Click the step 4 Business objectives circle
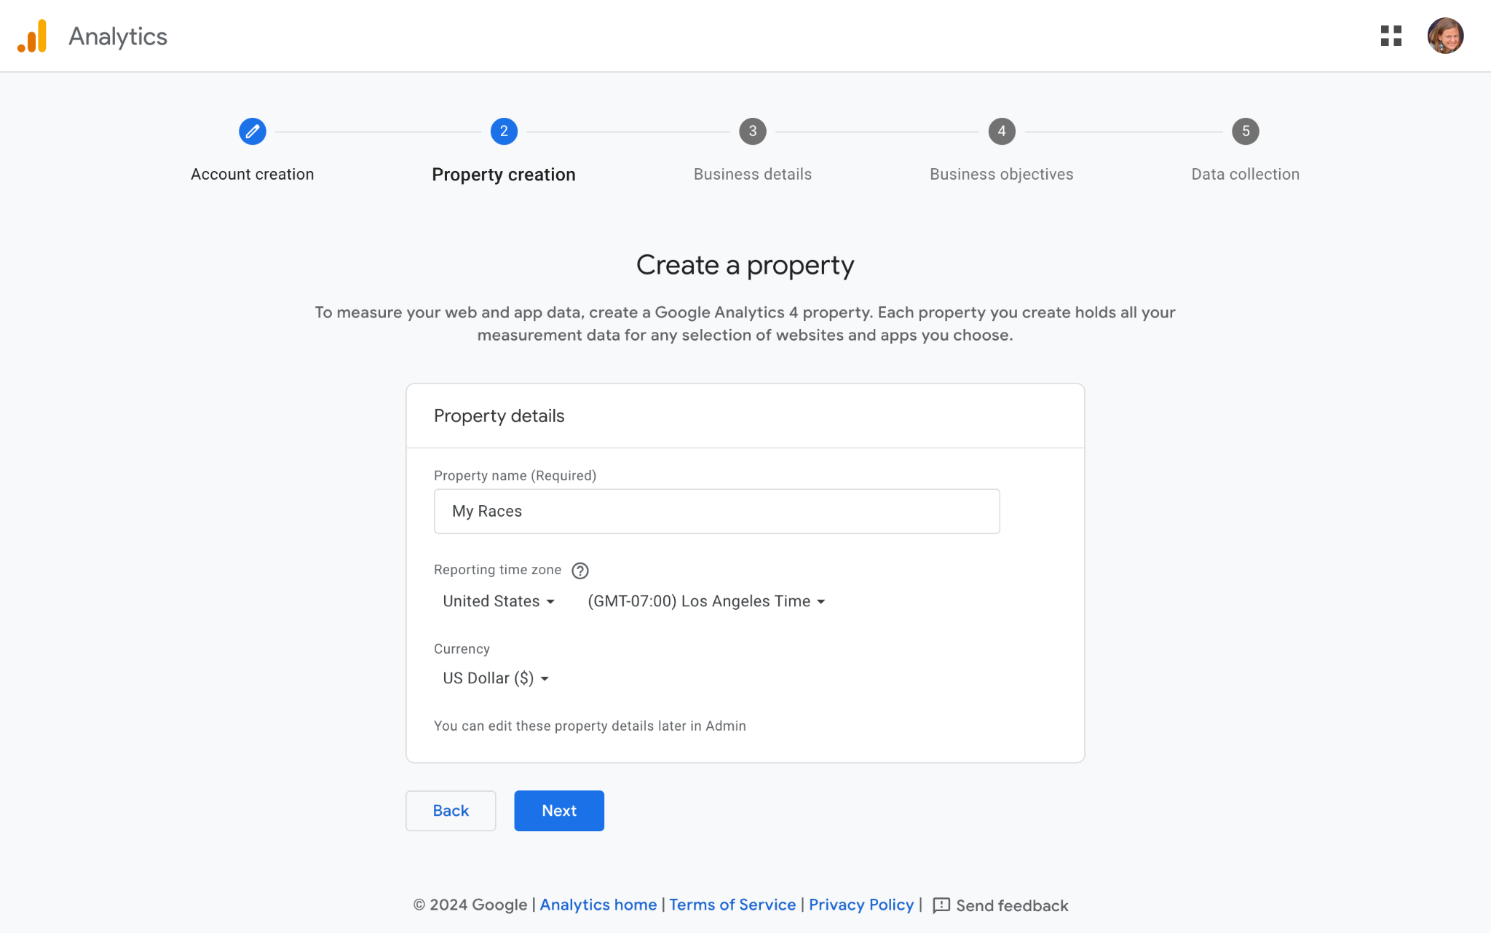The image size is (1491, 933). click(x=1001, y=132)
